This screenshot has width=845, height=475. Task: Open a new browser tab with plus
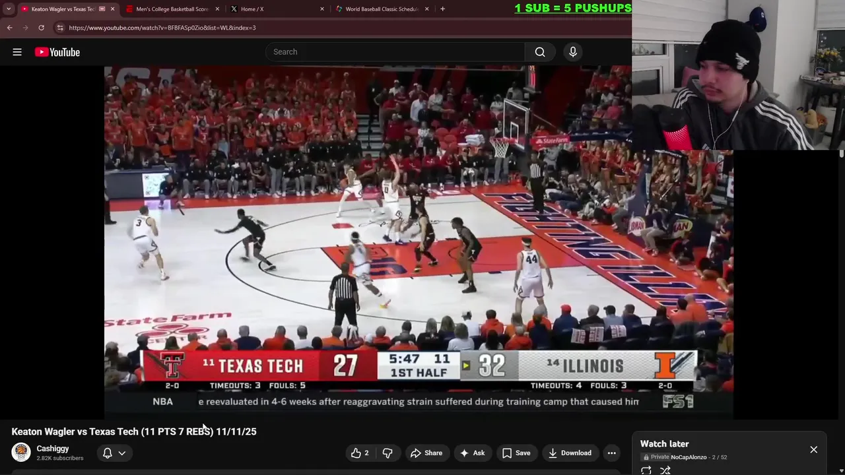pos(442,9)
